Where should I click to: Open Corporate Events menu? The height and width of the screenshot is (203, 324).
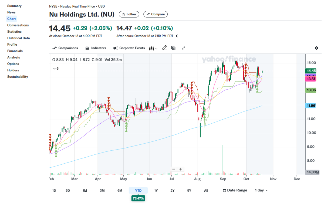[129, 48]
